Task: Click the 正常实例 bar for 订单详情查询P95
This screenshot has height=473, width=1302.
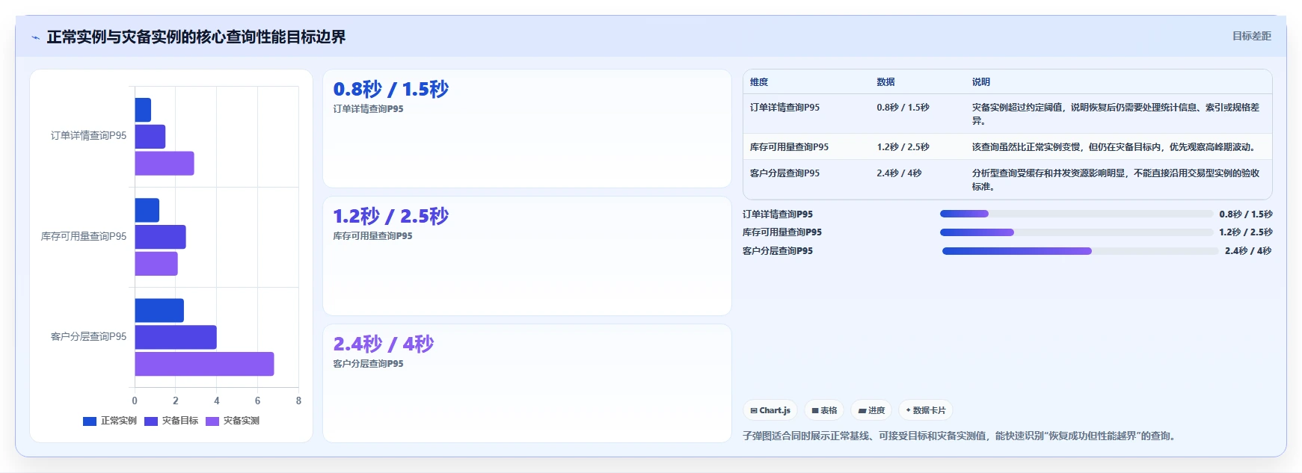Action: [143, 110]
